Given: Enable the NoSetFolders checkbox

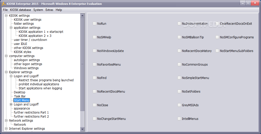Looking at the screenshot, I should coord(179,91).
